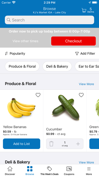Tap the red Checkout button
The height and width of the screenshot is (176, 99).
point(73,41)
